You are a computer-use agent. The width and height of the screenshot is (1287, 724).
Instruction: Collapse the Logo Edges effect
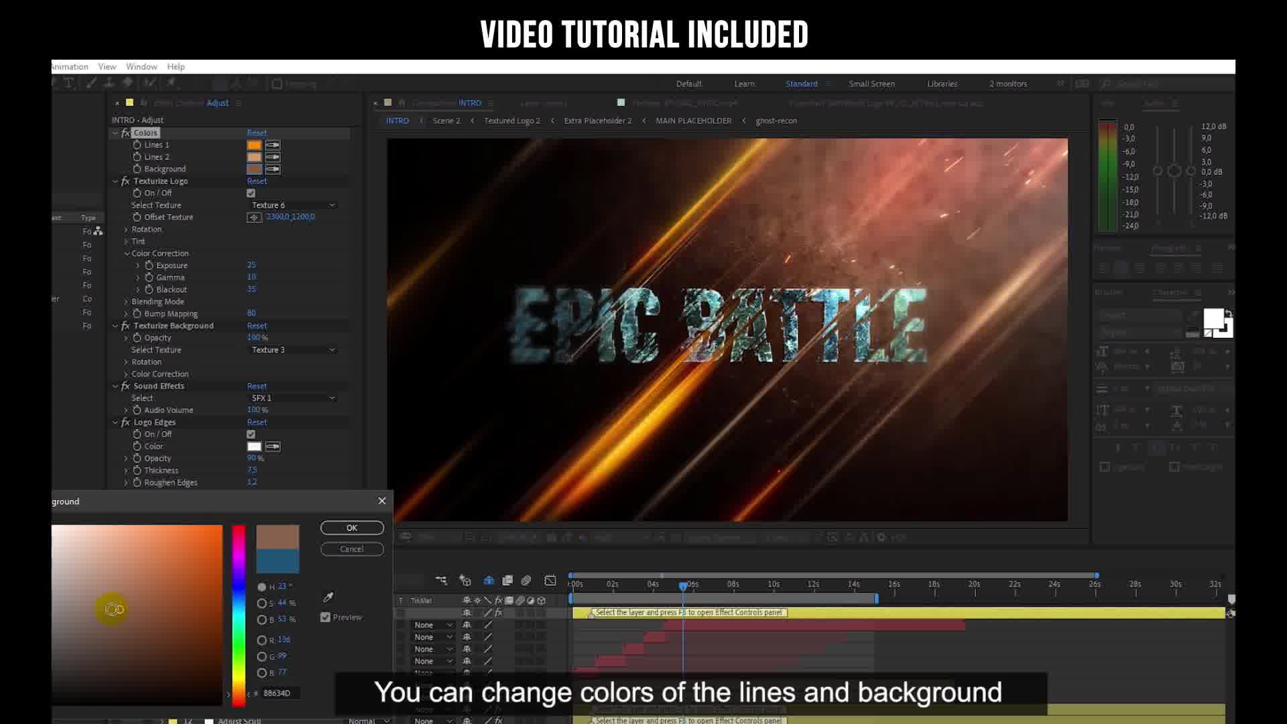pos(115,422)
